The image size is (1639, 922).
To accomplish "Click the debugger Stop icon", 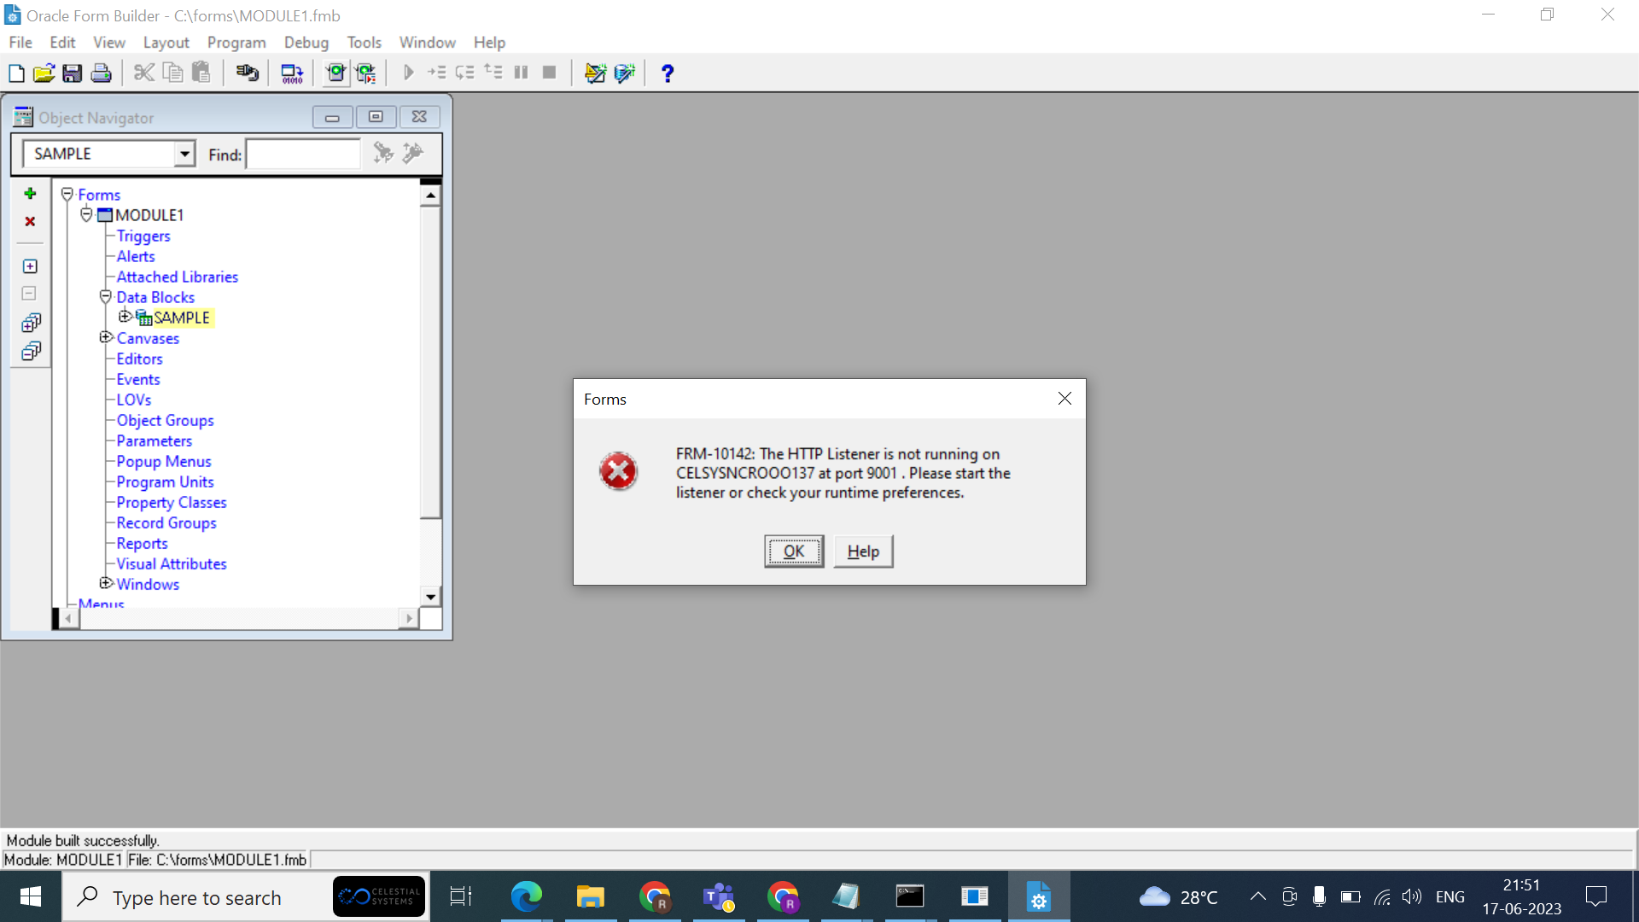I will (550, 73).
